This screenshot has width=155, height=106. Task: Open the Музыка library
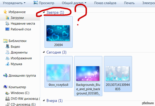pos(17,64)
